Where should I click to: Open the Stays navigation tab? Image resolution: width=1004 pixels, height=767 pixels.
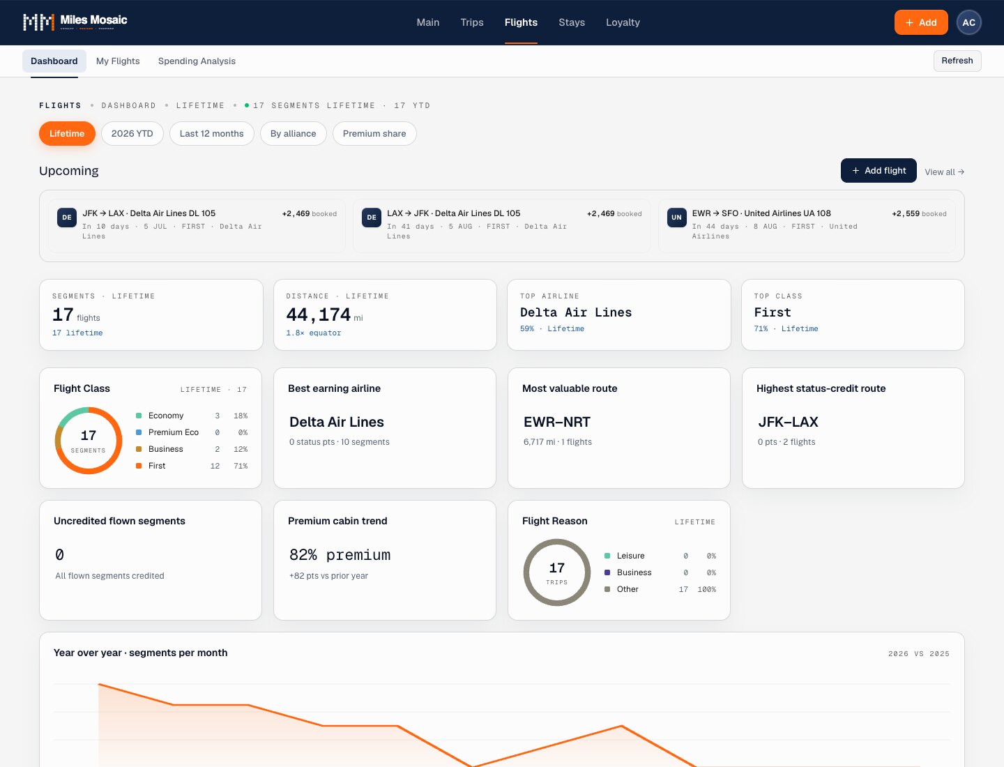[572, 22]
